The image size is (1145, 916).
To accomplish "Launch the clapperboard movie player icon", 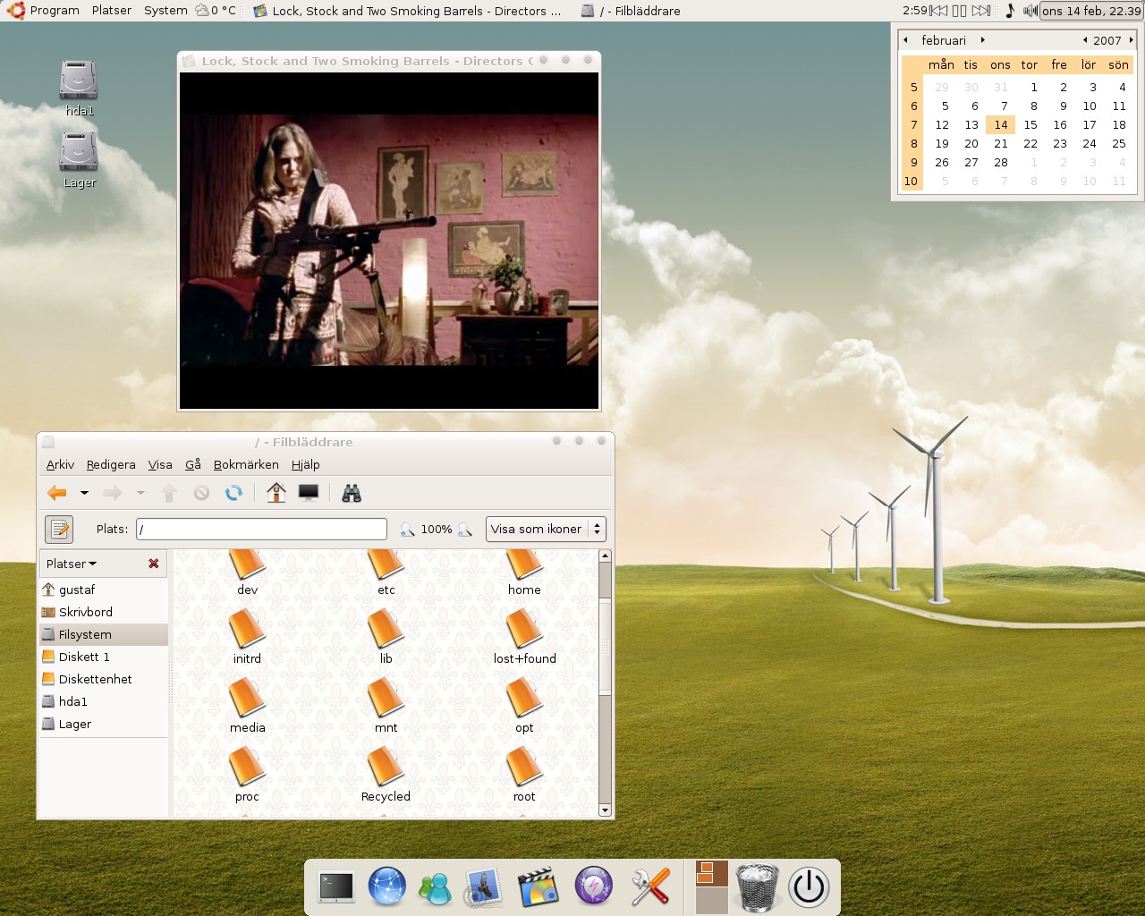I will (539, 887).
